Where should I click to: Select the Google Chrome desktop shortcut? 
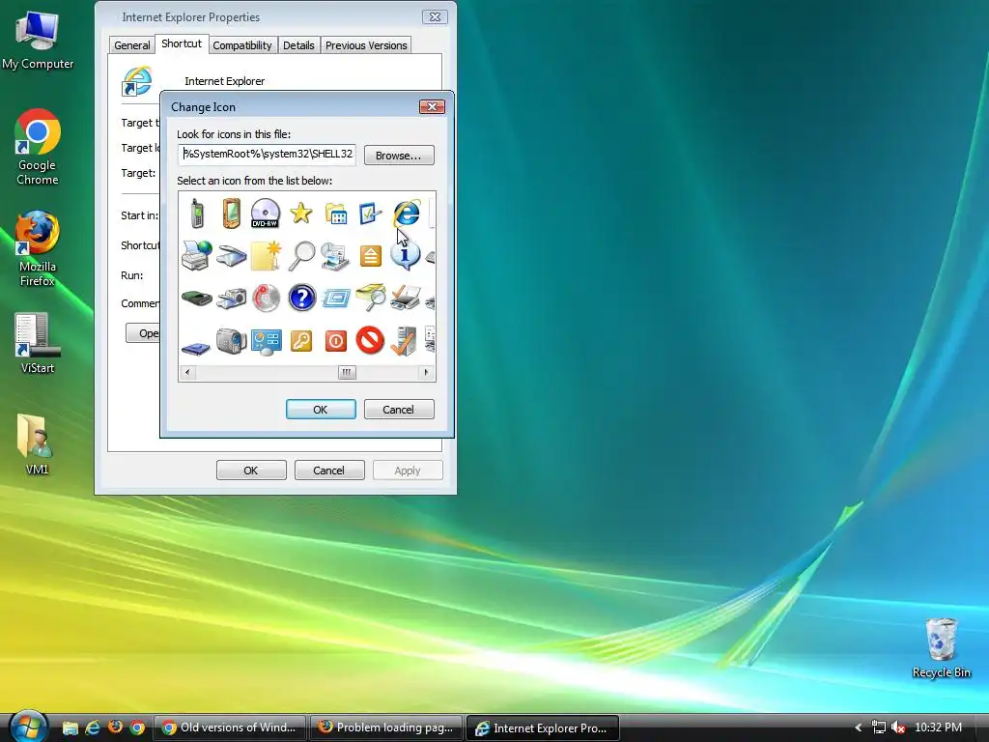click(x=38, y=147)
